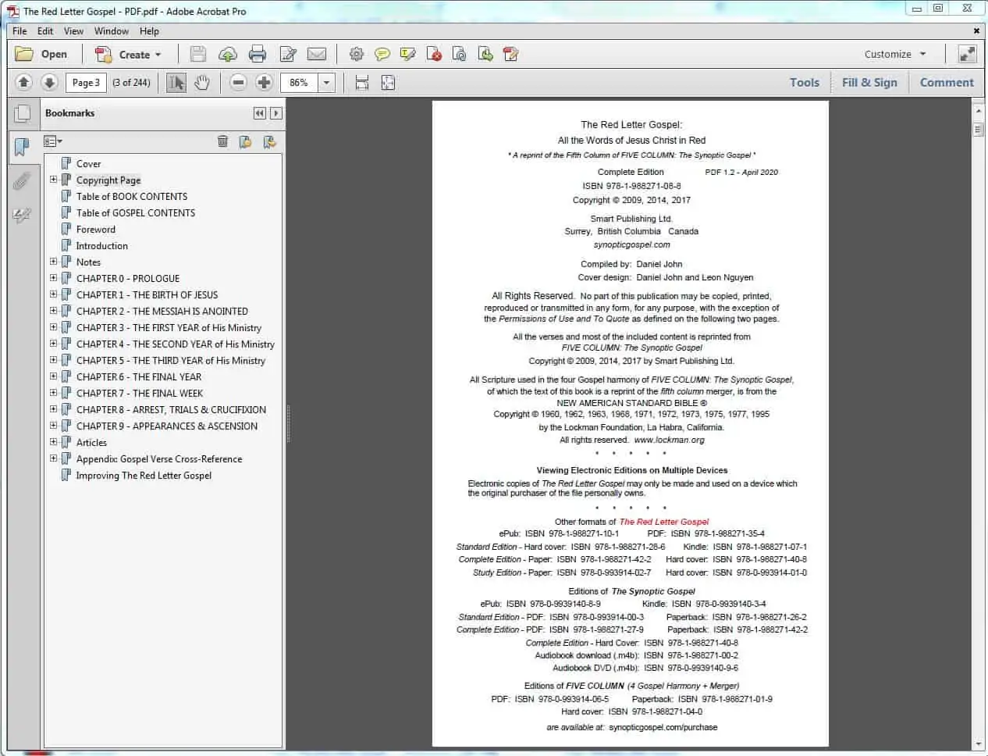Click the Open folder button

tap(42, 54)
